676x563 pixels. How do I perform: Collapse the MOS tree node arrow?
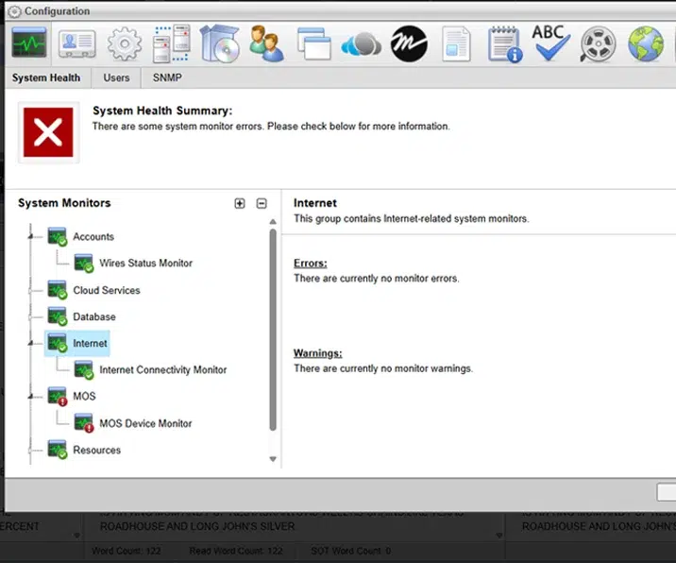[x=31, y=397]
